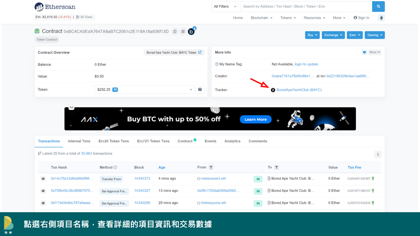Screen dimensions: 420x236
Task: Click gas lightbulb icon for fee 0.004451342461
Action: 373,179
